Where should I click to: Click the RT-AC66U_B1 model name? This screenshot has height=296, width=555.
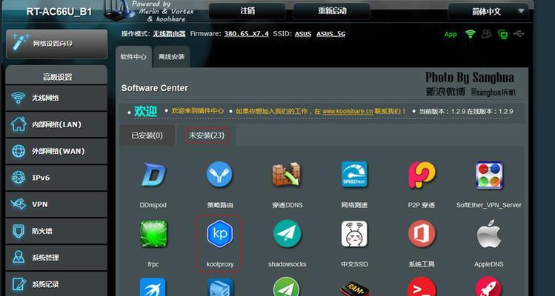point(59,12)
